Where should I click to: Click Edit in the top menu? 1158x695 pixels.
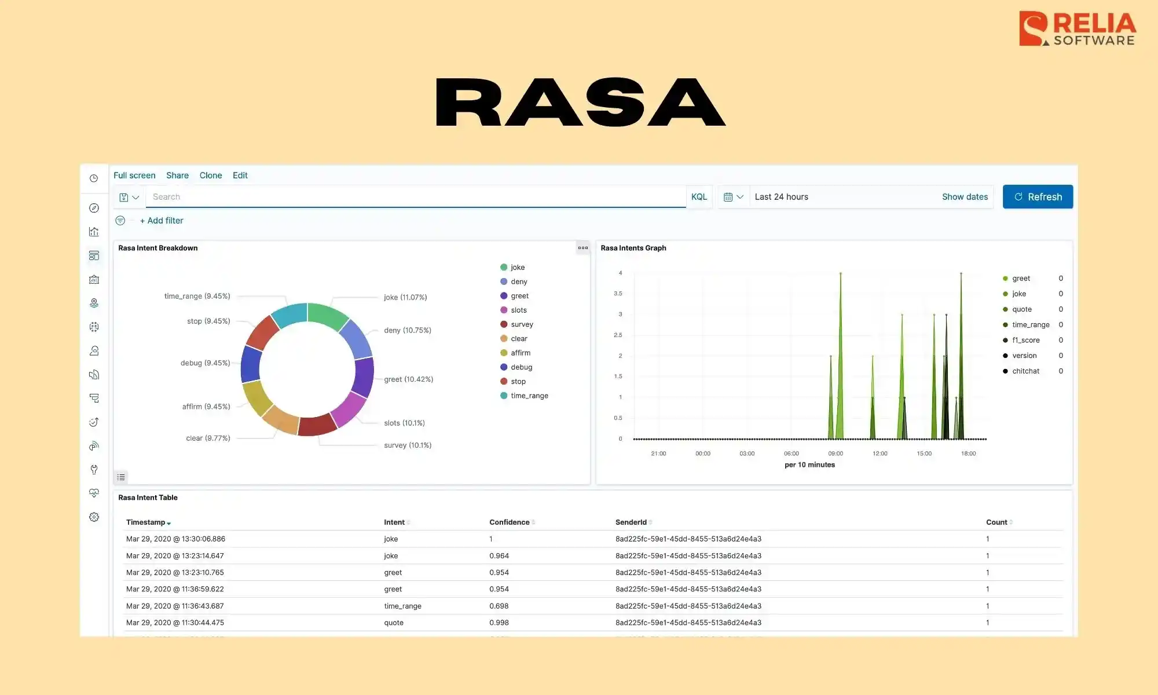pos(240,175)
